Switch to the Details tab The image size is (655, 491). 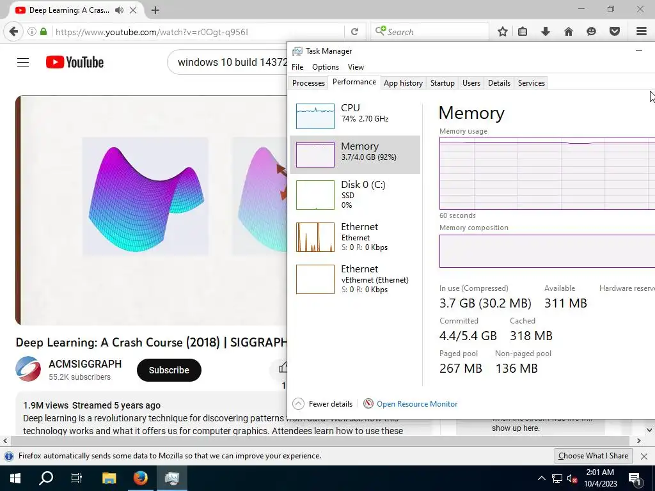click(x=499, y=82)
